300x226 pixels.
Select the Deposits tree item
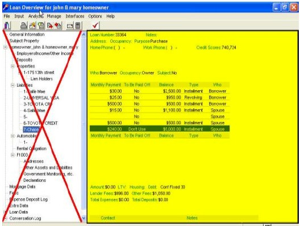point(24,60)
